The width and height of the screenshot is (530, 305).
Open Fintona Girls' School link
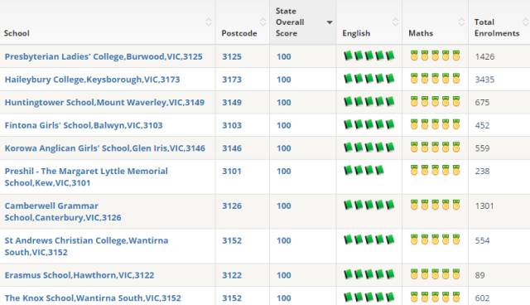coord(84,125)
